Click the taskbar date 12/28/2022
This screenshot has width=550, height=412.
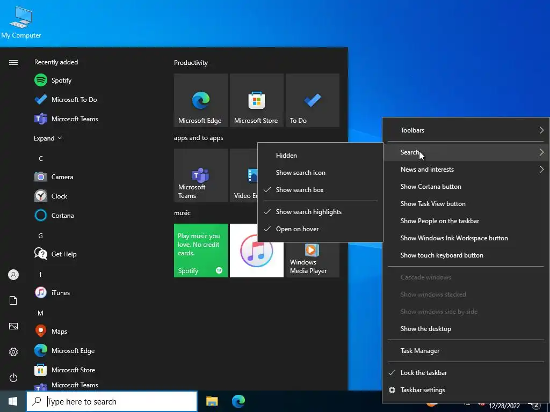click(504, 406)
